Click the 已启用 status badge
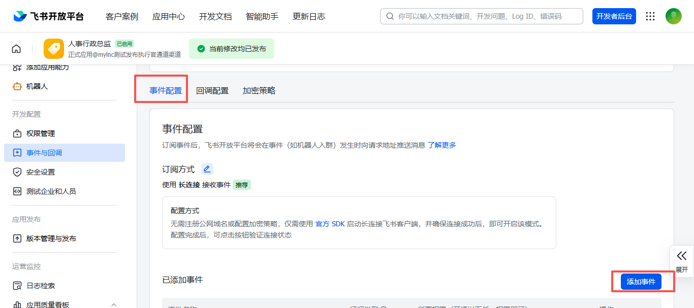Image resolution: width=694 pixels, height=308 pixels. [124, 44]
